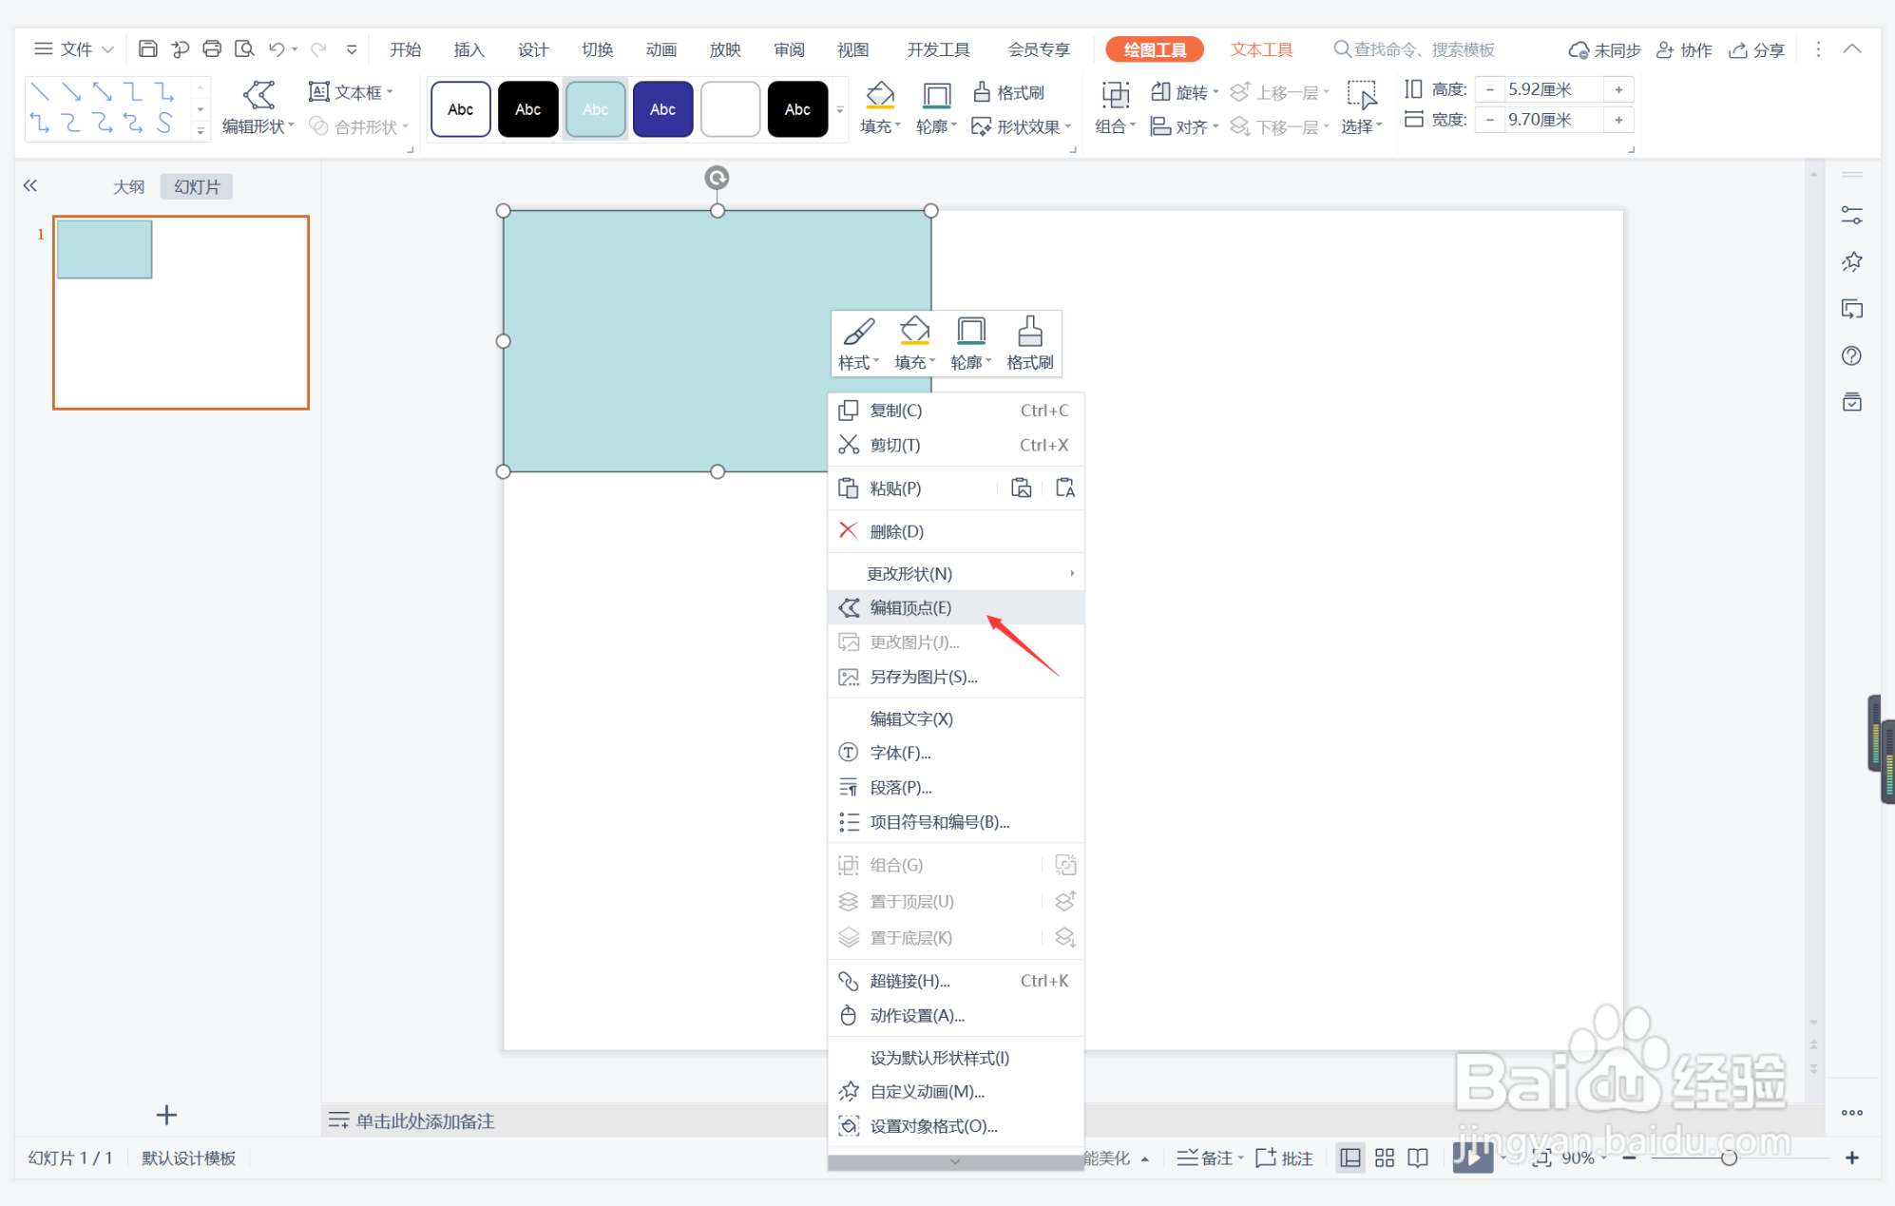Start slideshow with the play button
The width and height of the screenshot is (1895, 1206).
[x=1472, y=1158]
